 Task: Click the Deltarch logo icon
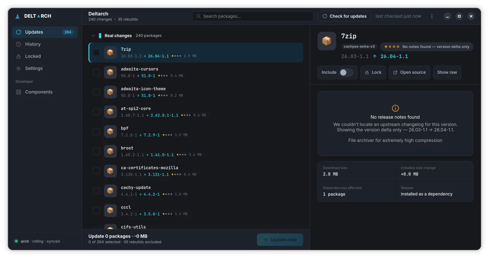(x=18, y=16)
